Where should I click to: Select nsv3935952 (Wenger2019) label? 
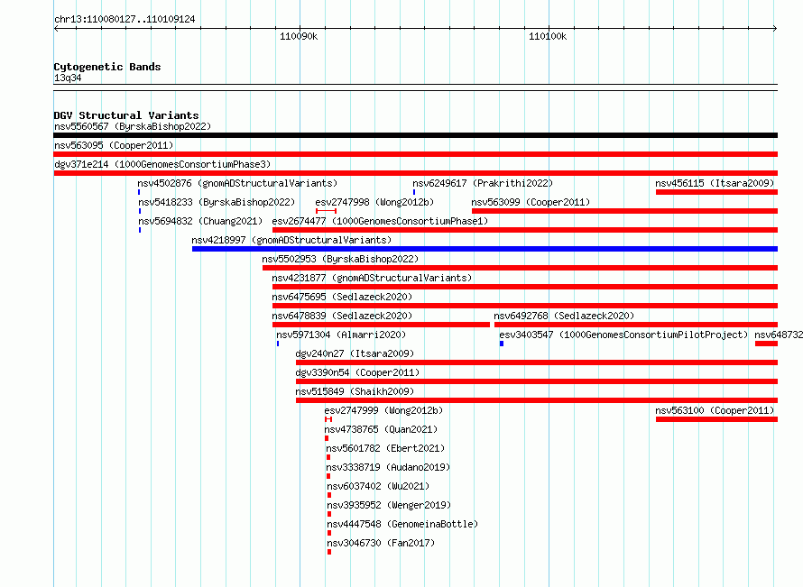pyautogui.click(x=389, y=505)
